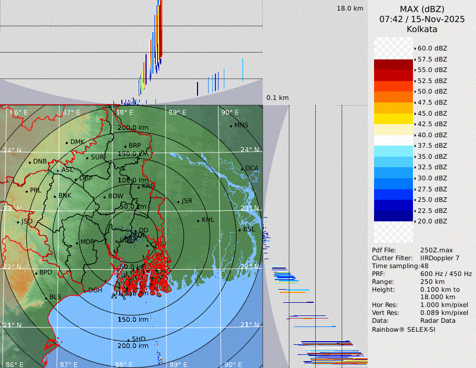Image resolution: width=476 pixels, height=368 pixels.
Task: Click the MNS station marker on map
Action: [x=231, y=126]
